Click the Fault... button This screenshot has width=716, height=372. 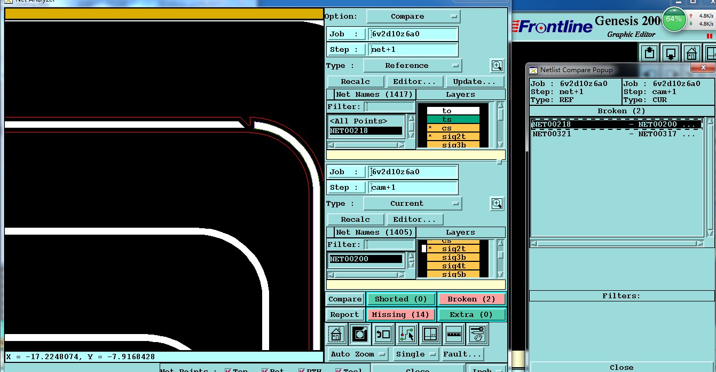pos(462,354)
